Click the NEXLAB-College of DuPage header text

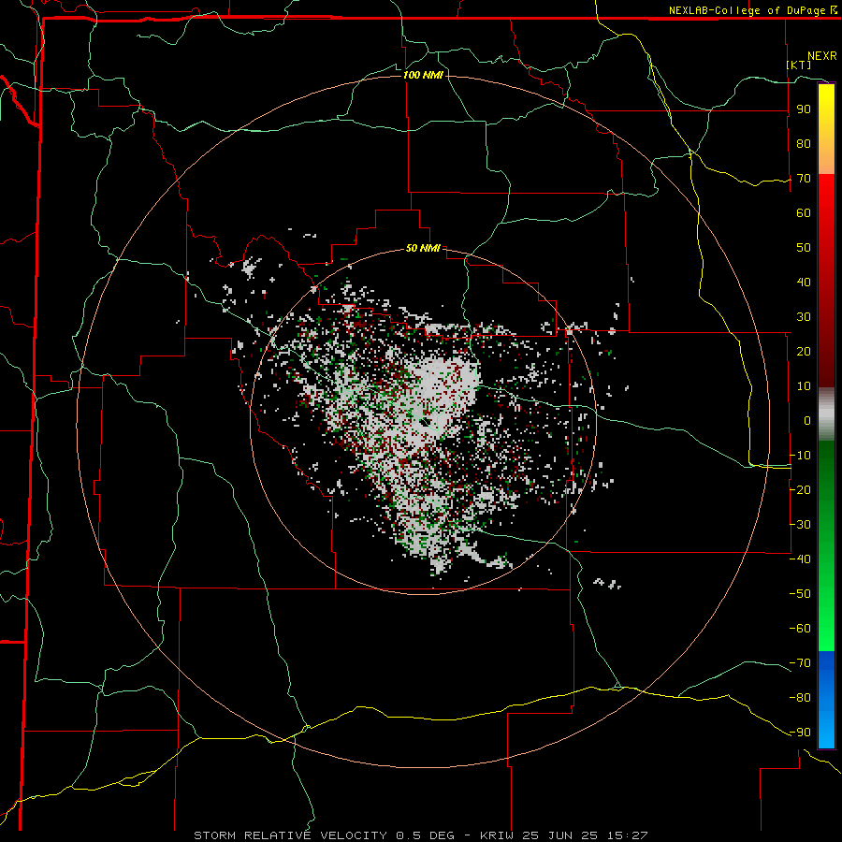coord(752,10)
